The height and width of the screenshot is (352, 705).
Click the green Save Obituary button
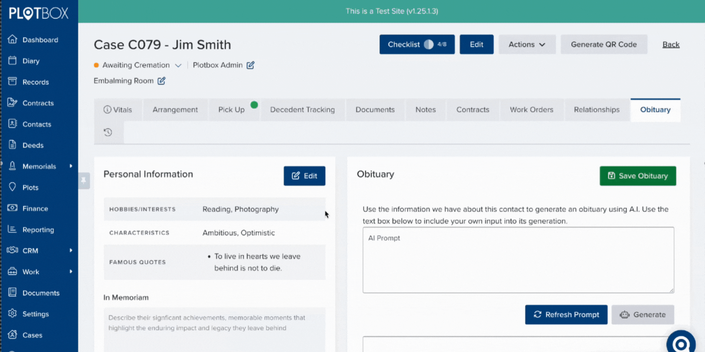pyautogui.click(x=637, y=176)
